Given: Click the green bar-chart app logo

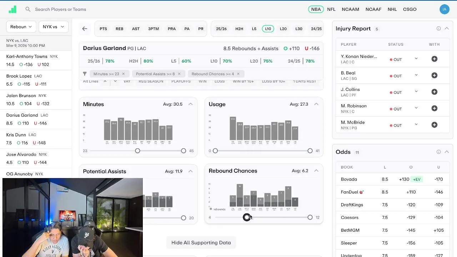Looking at the screenshot, I should (x=12, y=9).
